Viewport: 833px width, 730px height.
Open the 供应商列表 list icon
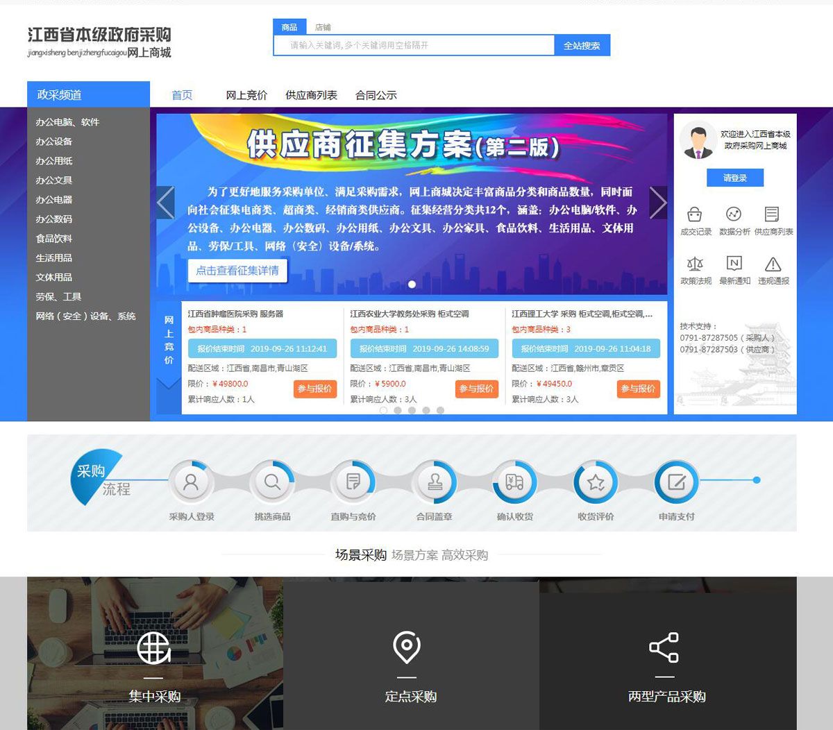(x=772, y=214)
